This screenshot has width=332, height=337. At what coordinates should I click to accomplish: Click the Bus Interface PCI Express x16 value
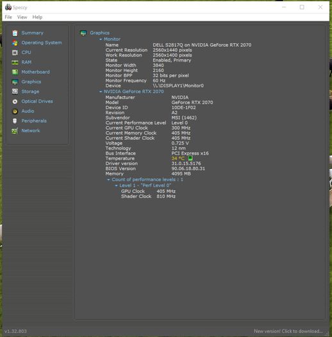(x=190, y=153)
